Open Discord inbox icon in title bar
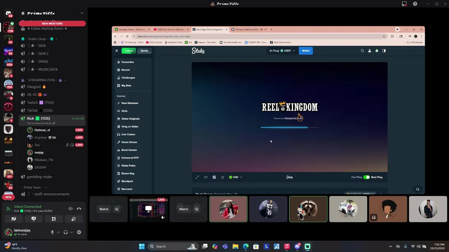The width and height of the screenshot is (449, 252). coord(404,4)
